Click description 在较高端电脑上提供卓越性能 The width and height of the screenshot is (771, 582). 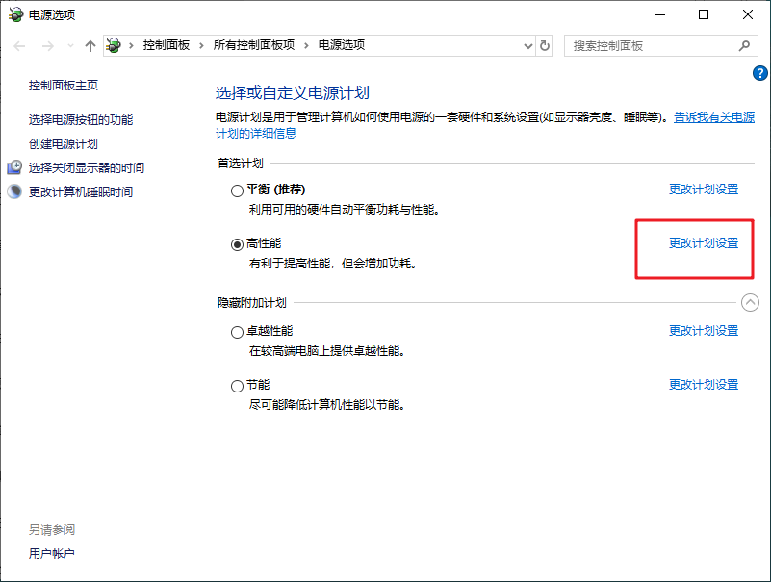click(327, 351)
